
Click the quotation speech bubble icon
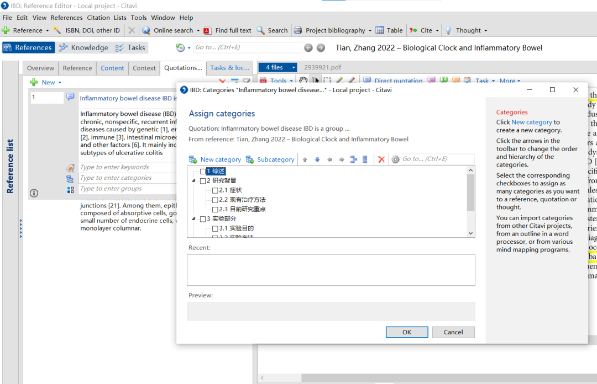(70, 97)
